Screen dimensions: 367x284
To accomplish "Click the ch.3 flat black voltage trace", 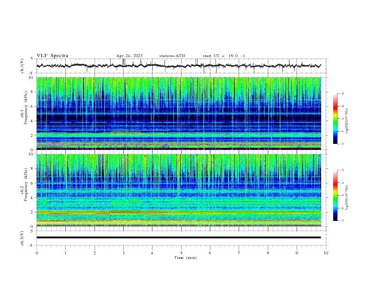I will point(178,238).
